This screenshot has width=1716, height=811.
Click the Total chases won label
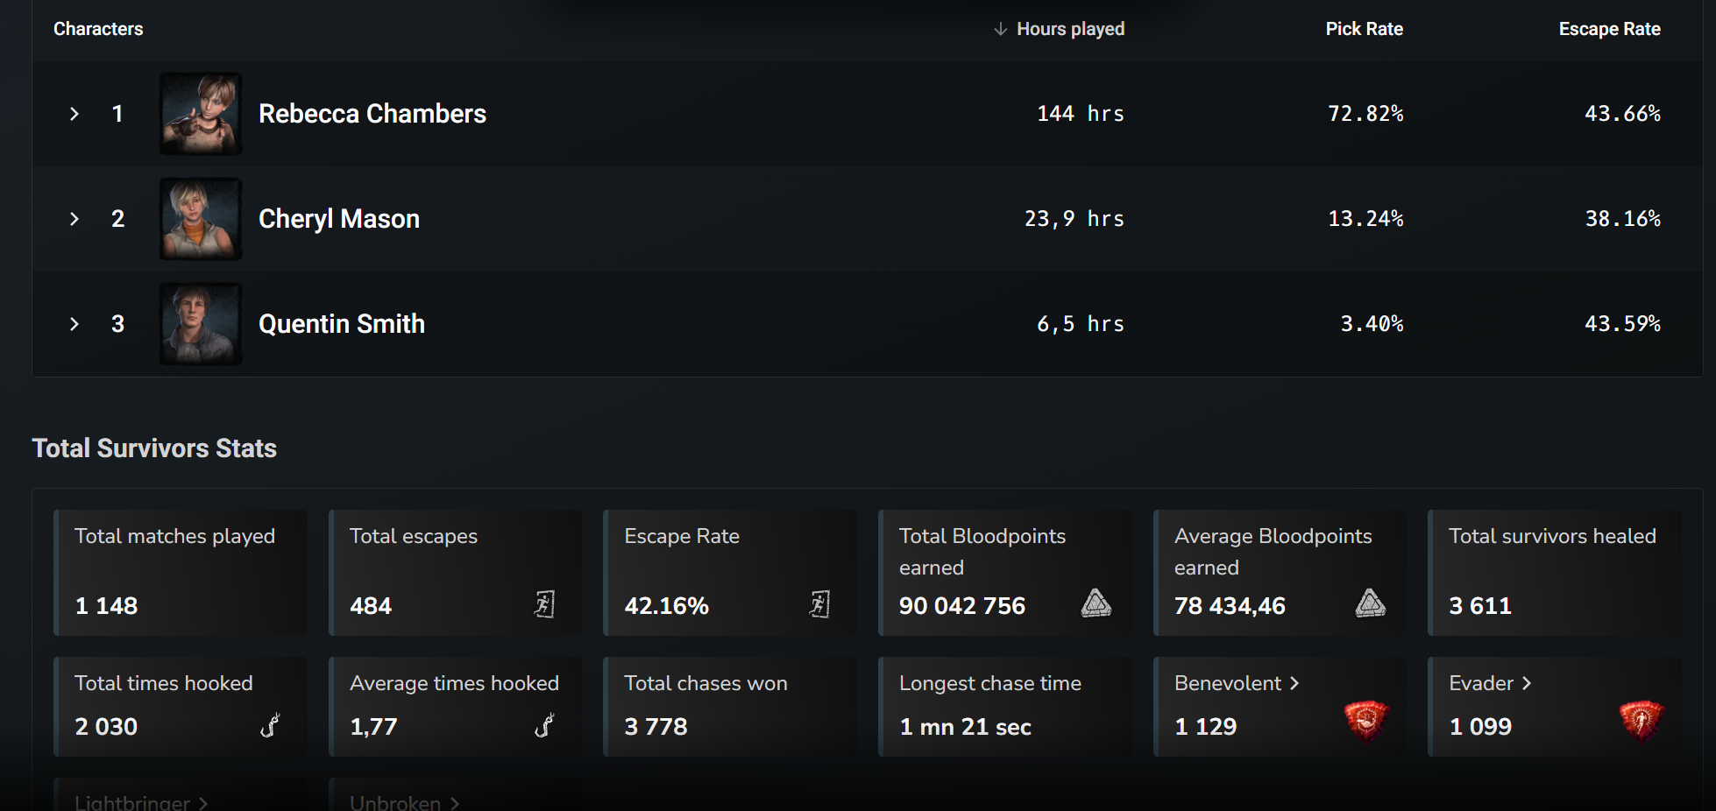click(706, 683)
